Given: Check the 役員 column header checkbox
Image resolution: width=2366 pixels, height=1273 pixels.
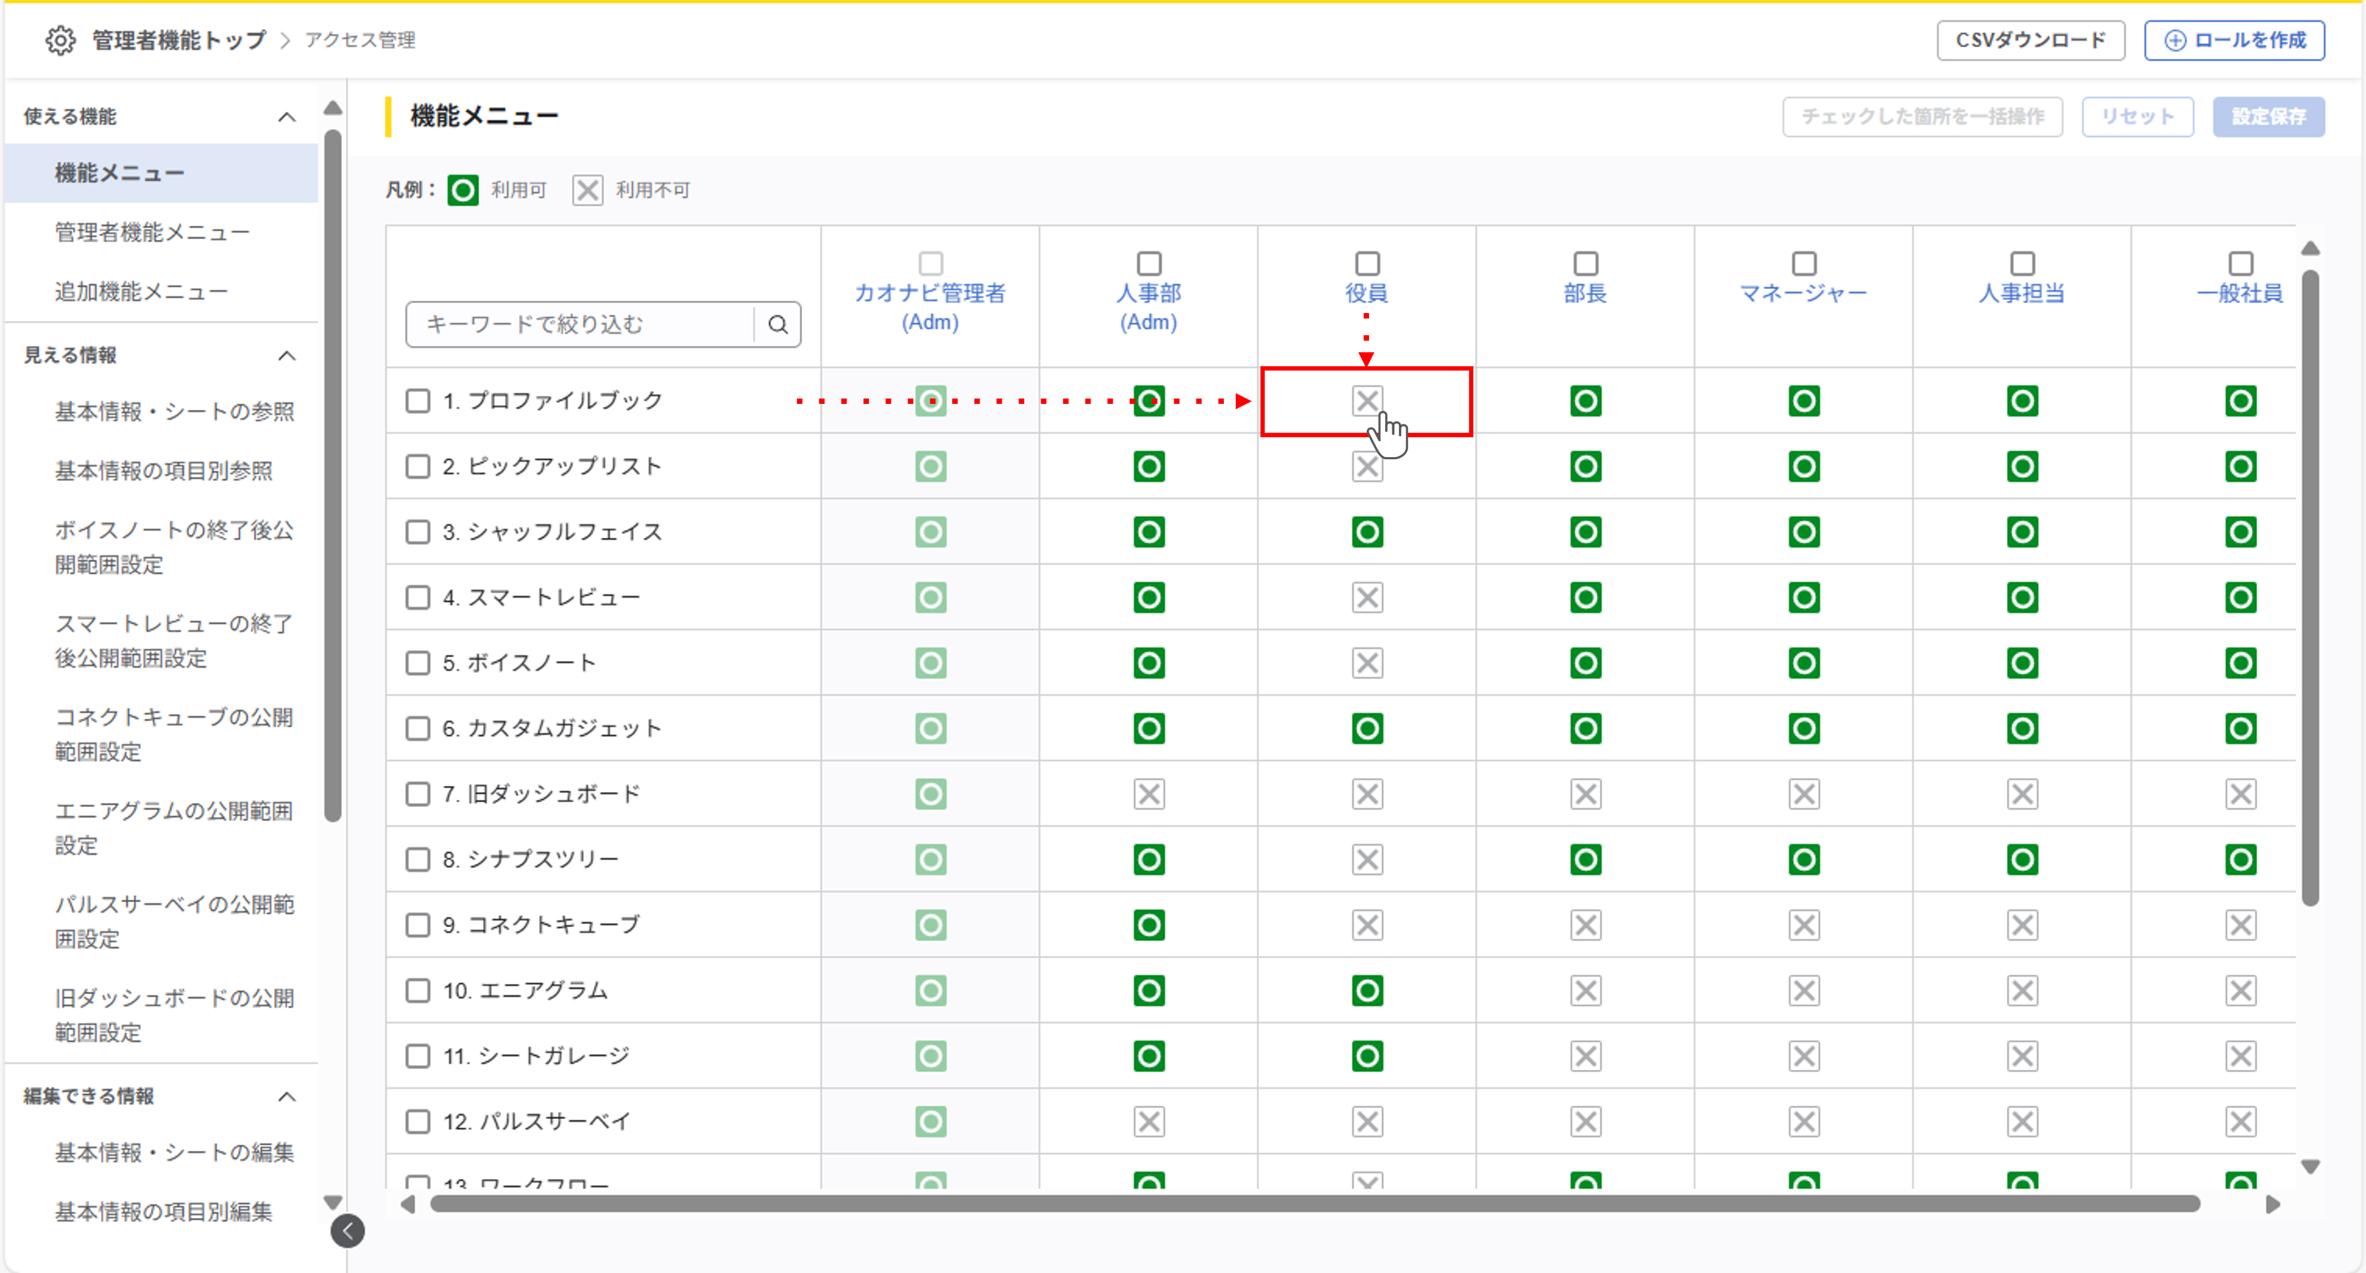Looking at the screenshot, I should coord(1367,264).
